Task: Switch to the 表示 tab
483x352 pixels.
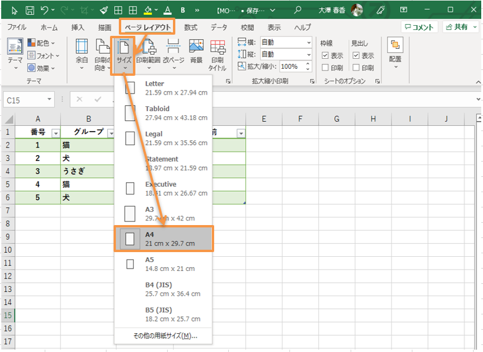Action: [274, 27]
